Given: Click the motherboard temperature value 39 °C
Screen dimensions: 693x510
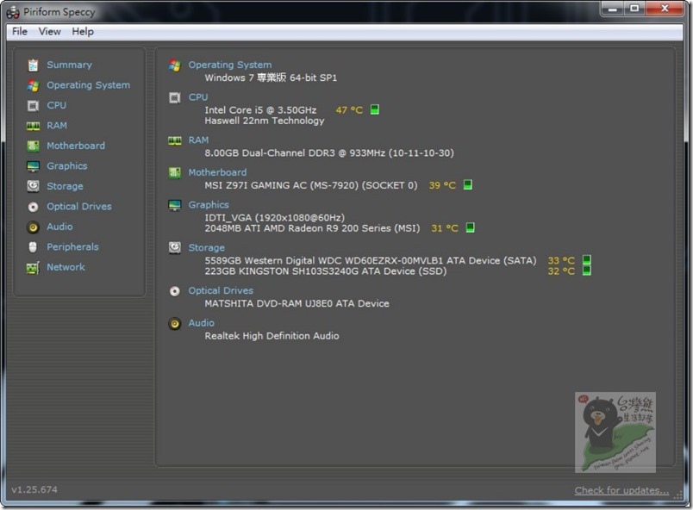Looking at the screenshot, I should [x=442, y=185].
